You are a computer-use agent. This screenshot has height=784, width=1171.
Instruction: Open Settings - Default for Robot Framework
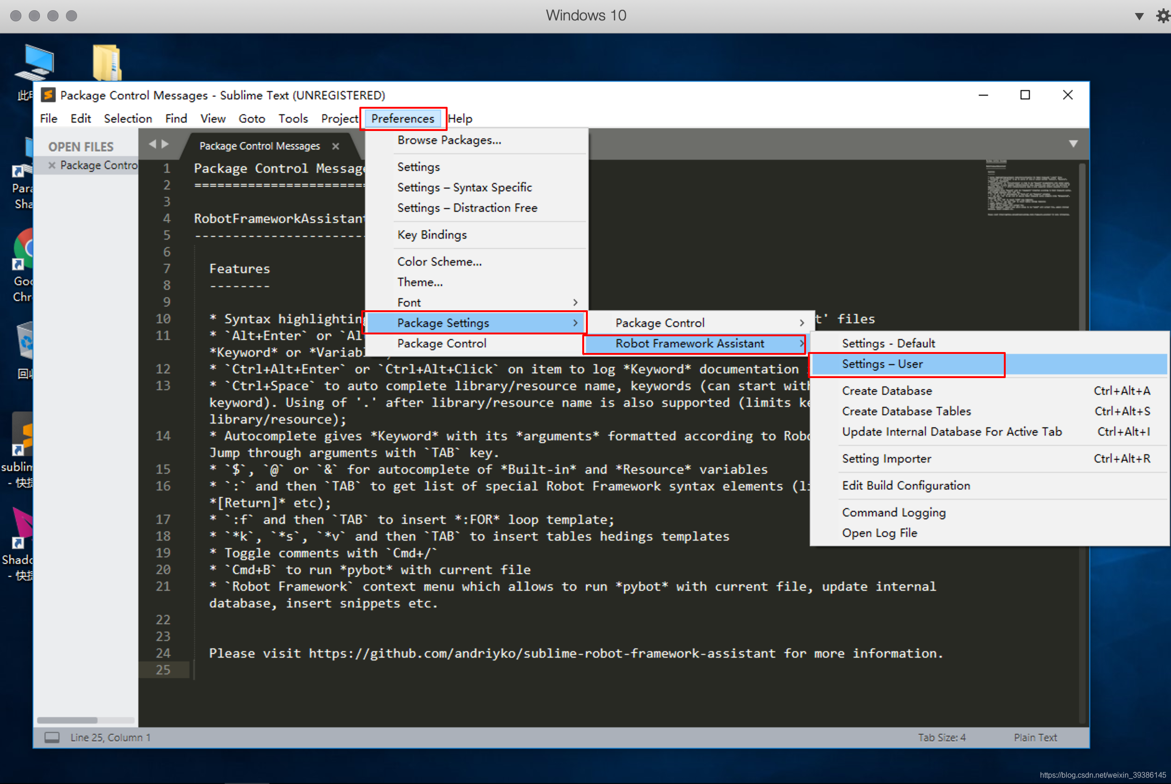[x=989, y=344]
